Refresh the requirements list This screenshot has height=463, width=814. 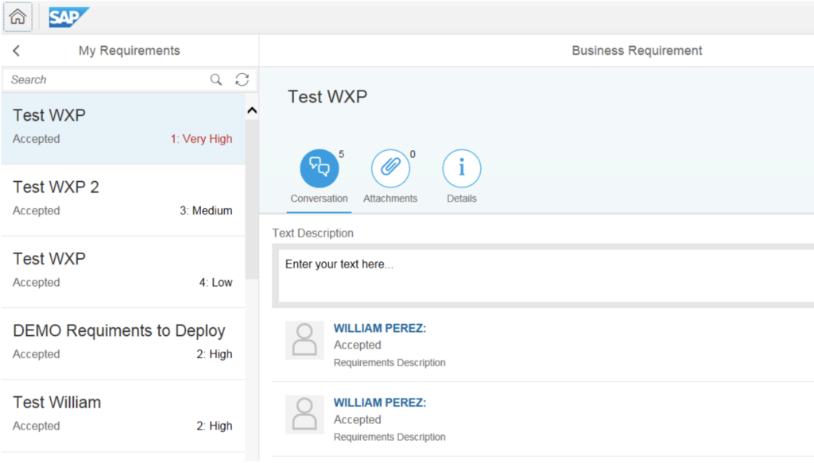point(242,79)
